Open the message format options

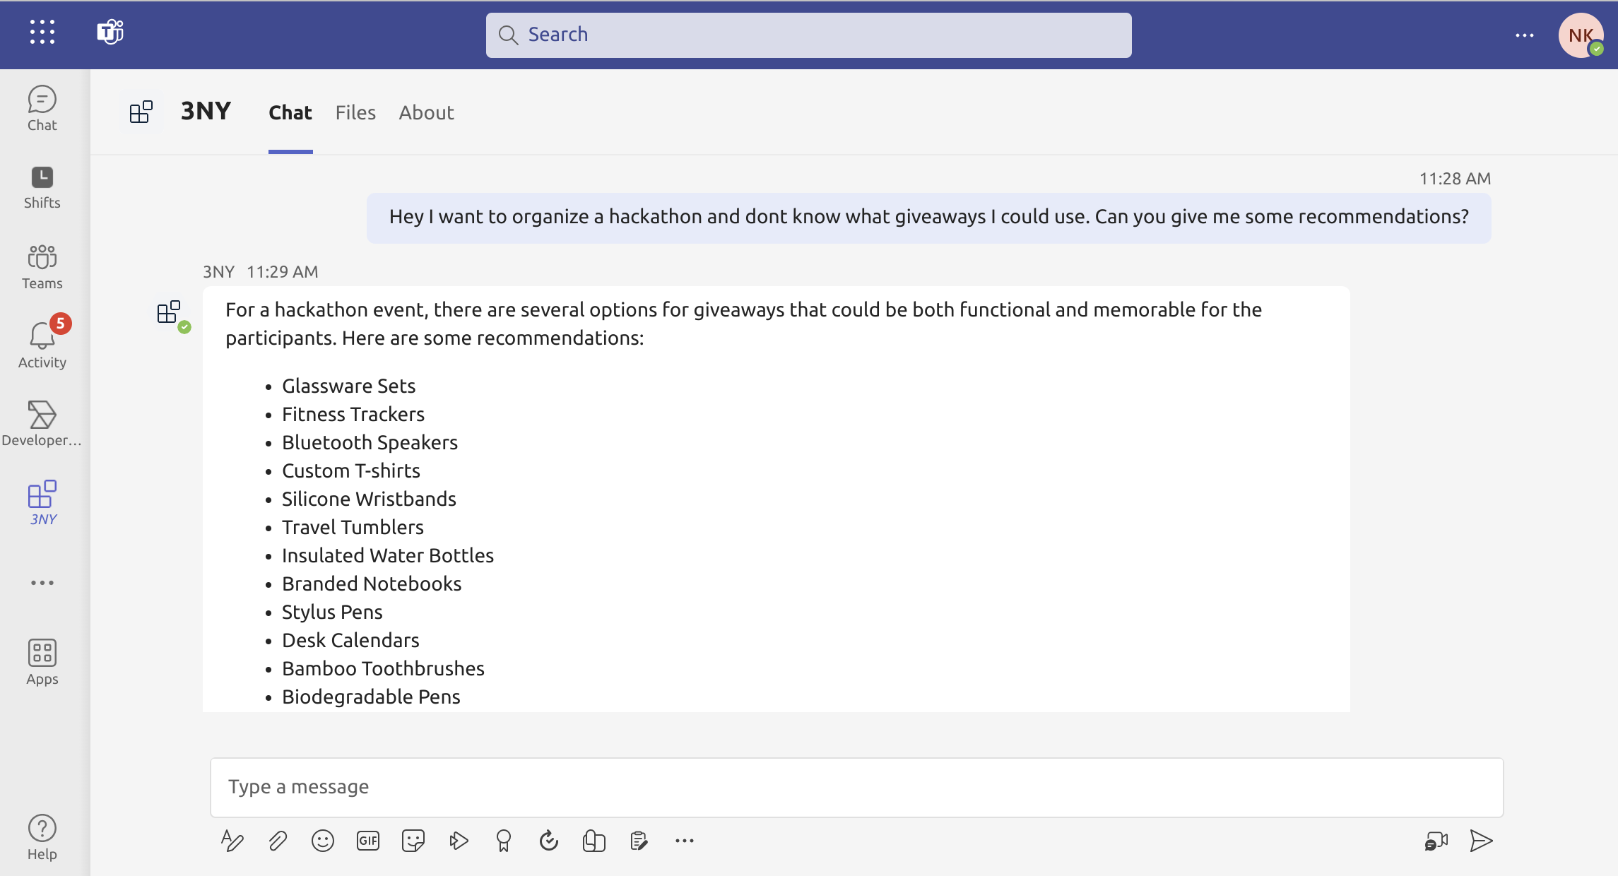pyautogui.click(x=232, y=841)
